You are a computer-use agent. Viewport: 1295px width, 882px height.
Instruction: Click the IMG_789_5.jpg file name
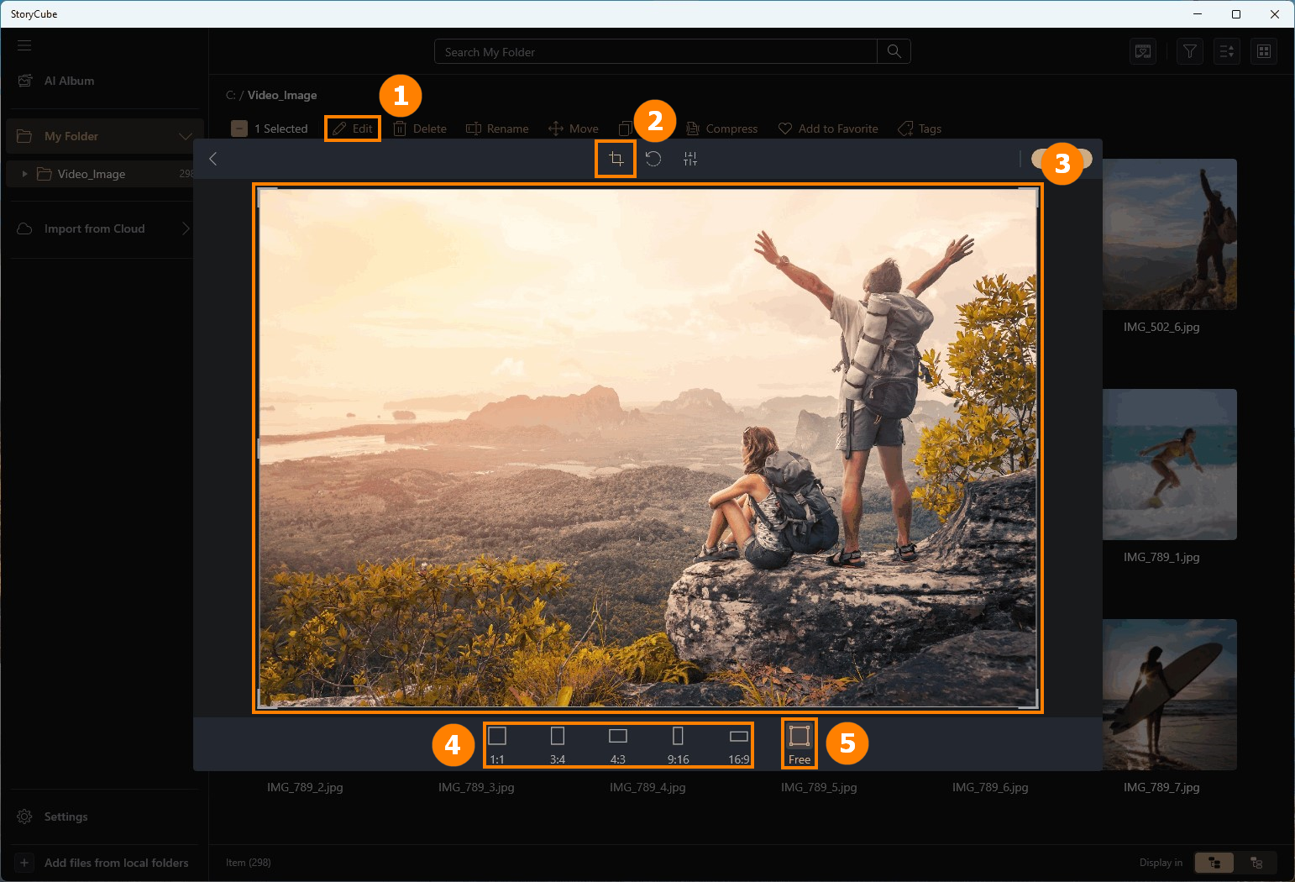pyautogui.click(x=819, y=787)
